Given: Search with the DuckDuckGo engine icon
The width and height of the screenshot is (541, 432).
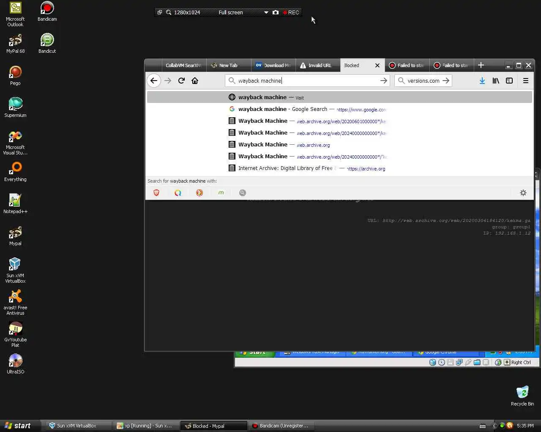Looking at the screenshot, I should pyautogui.click(x=199, y=193).
